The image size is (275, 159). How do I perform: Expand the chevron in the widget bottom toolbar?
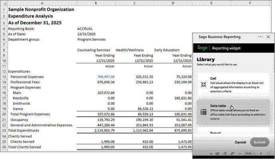coord(211,153)
